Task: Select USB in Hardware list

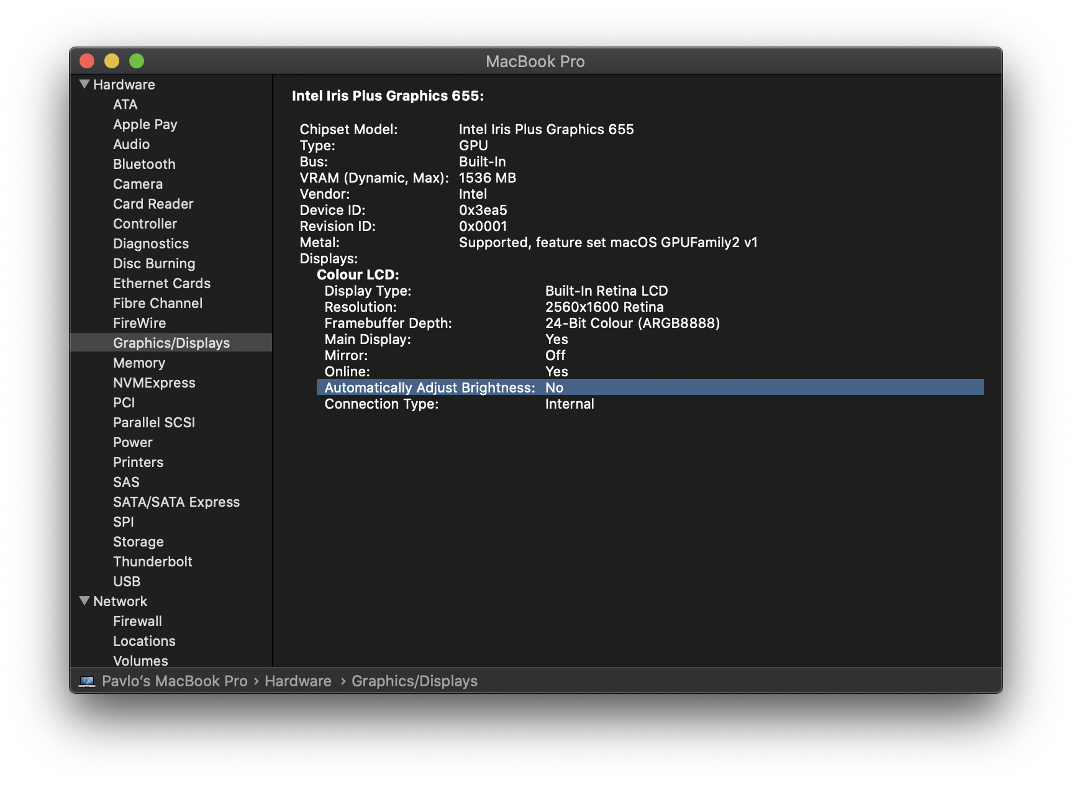Action: click(x=127, y=581)
